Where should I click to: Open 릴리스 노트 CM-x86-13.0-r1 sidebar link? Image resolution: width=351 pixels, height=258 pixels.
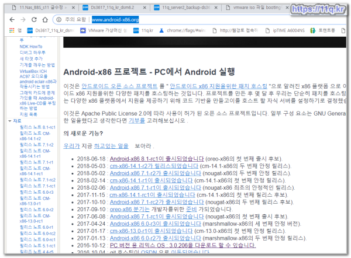tap(35, 201)
